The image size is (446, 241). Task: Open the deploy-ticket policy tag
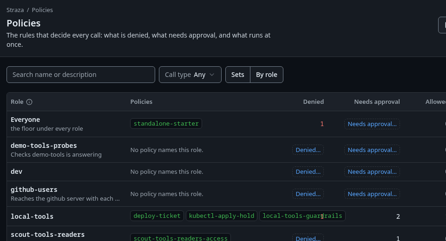pos(157,216)
